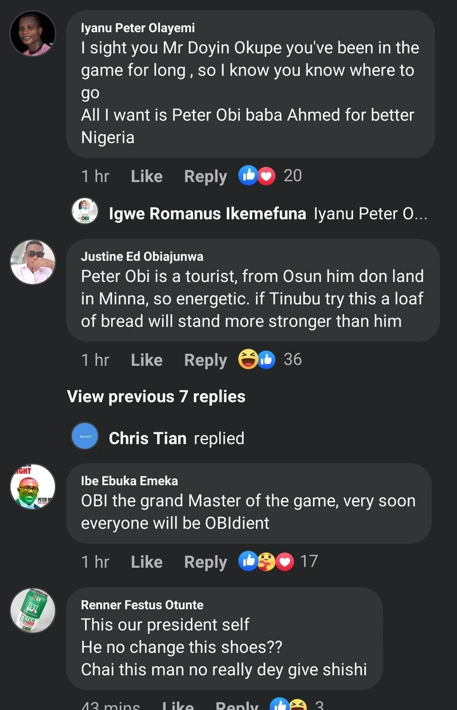457x710 pixels.
Task: Open Ibe Ebuka Emeka's profile picture
Action: coord(33,486)
